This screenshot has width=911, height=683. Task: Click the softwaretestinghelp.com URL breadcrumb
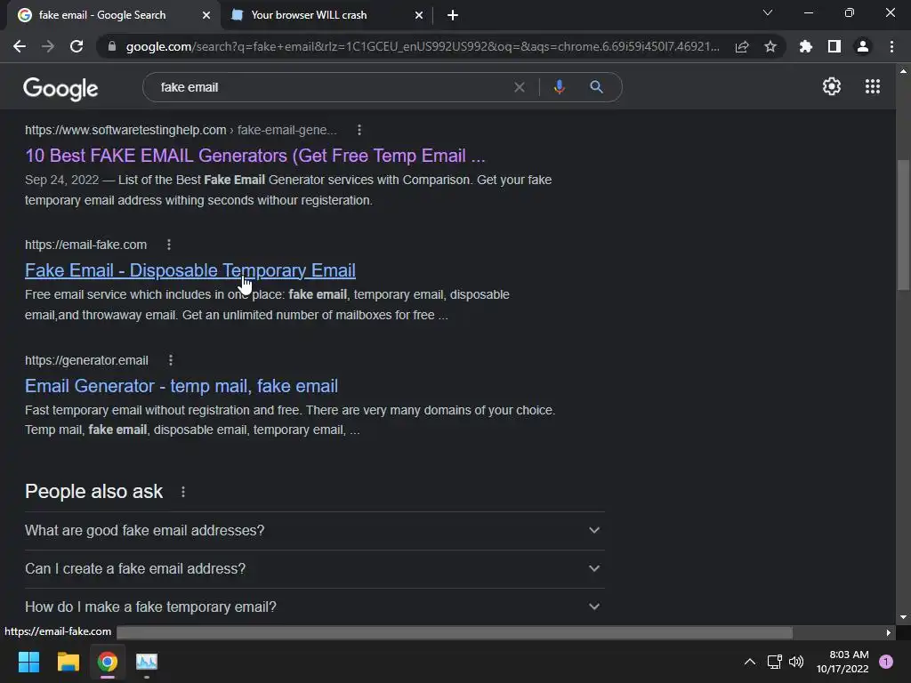181,130
